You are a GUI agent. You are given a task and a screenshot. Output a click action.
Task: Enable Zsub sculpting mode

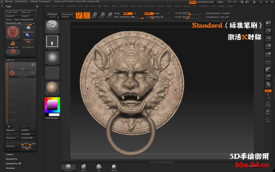[x=157, y=13]
